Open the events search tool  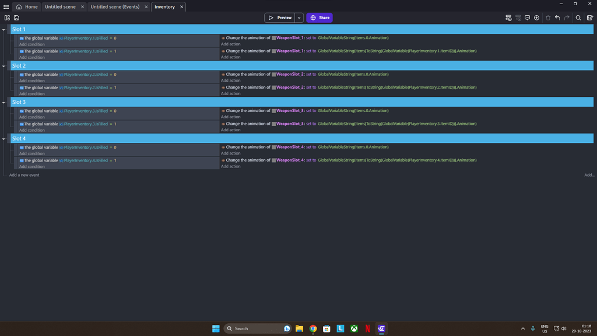point(578,17)
